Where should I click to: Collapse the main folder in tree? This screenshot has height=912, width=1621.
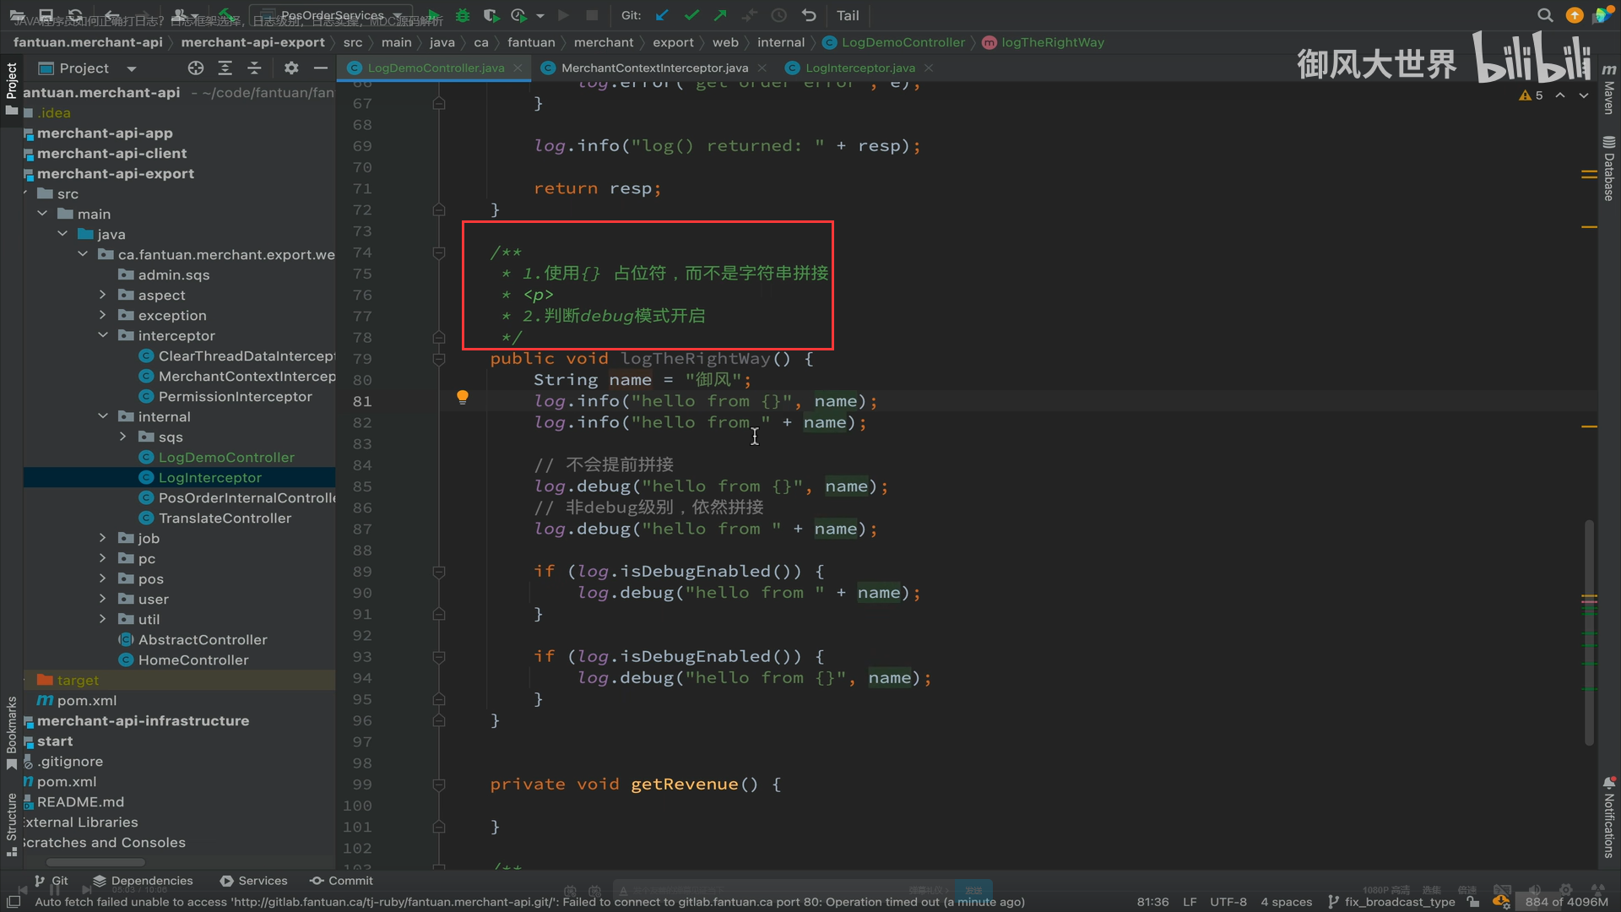pyautogui.click(x=42, y=214)
